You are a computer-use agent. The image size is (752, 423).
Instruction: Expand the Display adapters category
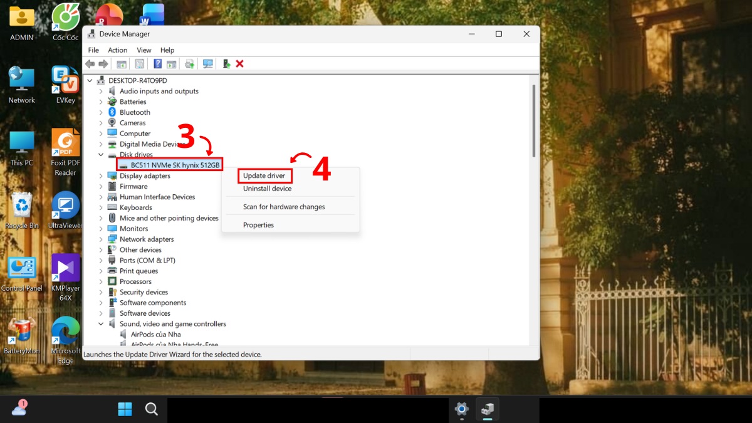[101, 176]
